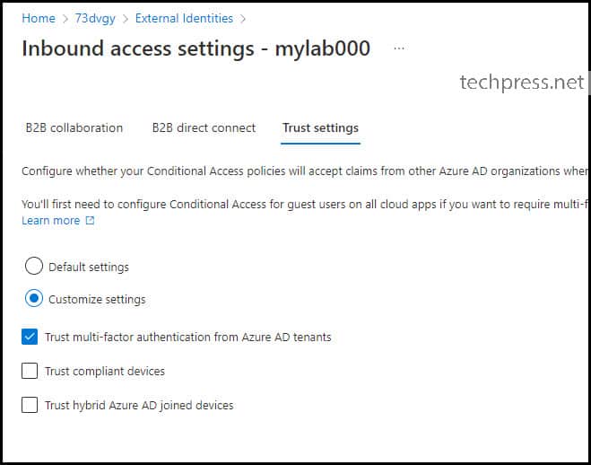Screen dimensions: 591x465
Task: Open External Identities breadcrumb link
Action: tap(184, 18)
